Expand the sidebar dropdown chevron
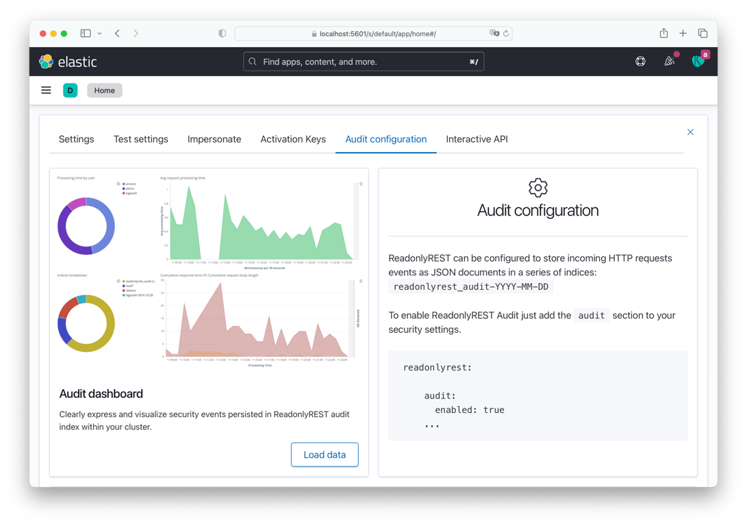 pyautogui.click(x=99, y=34)
